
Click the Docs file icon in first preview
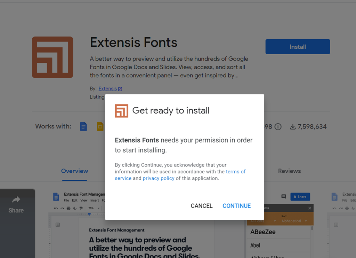(56, 197)
